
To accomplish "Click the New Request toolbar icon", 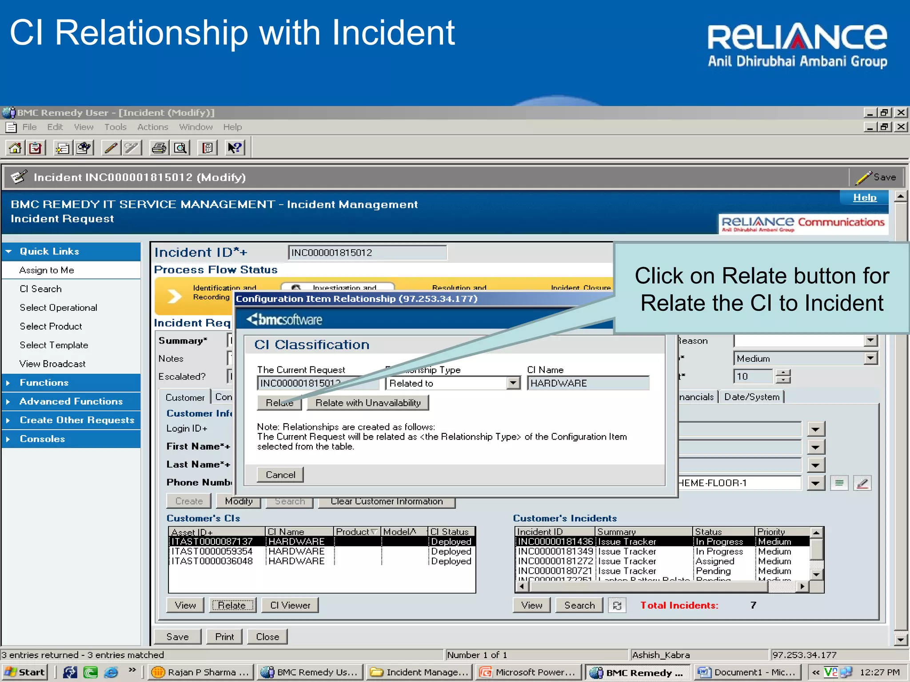I will click(63, 147).
